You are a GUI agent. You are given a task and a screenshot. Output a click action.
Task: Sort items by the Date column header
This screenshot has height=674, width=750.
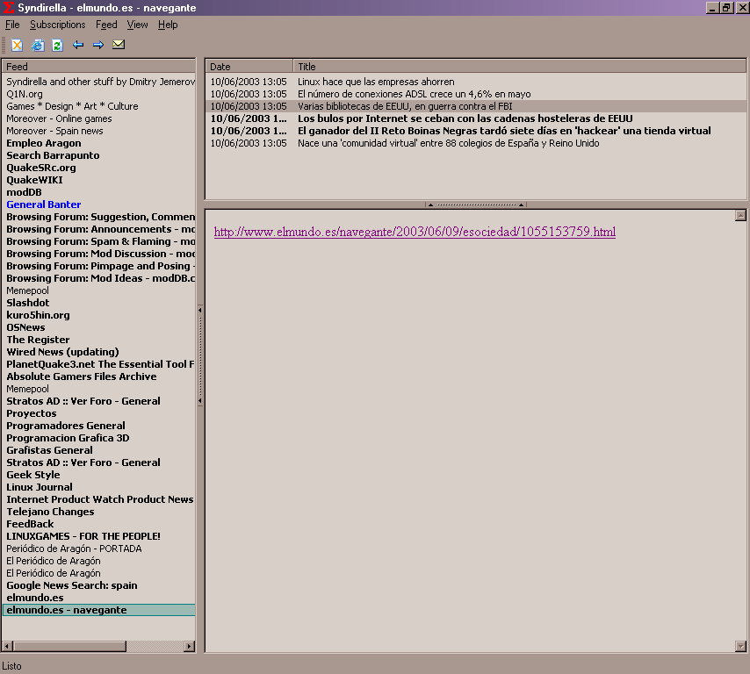coord(249,67)
